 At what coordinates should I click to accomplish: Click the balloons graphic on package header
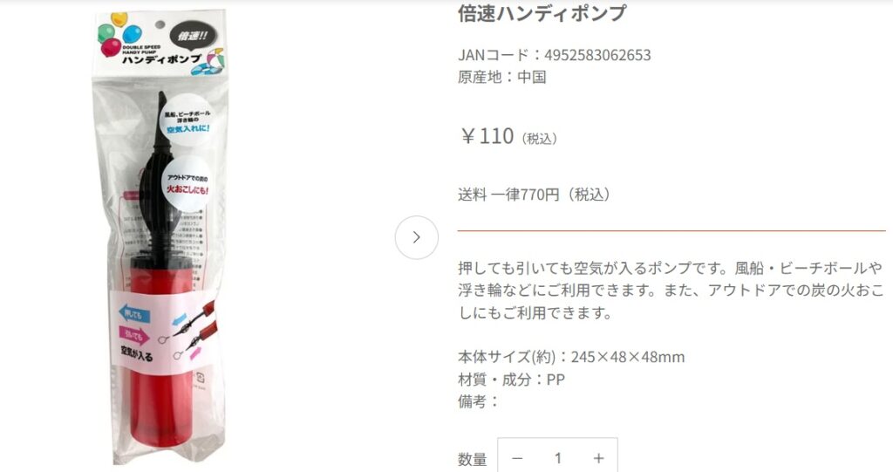118,34
